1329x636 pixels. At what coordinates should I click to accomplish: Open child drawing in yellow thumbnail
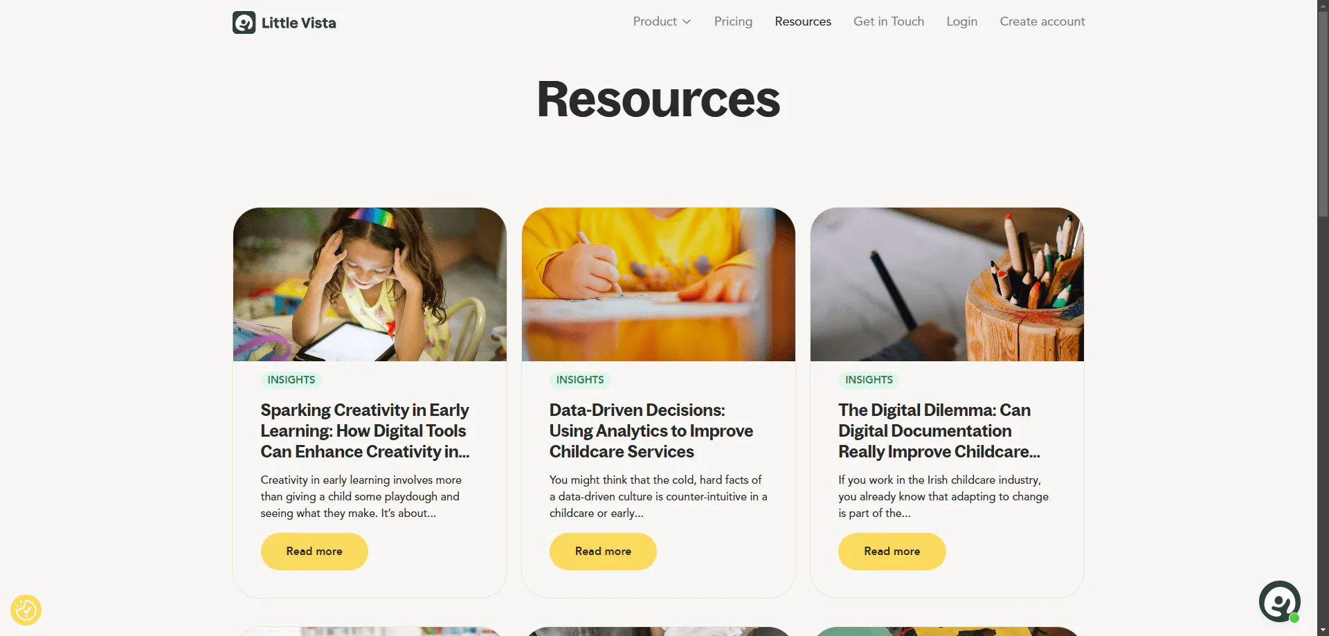tap(658, 284)
